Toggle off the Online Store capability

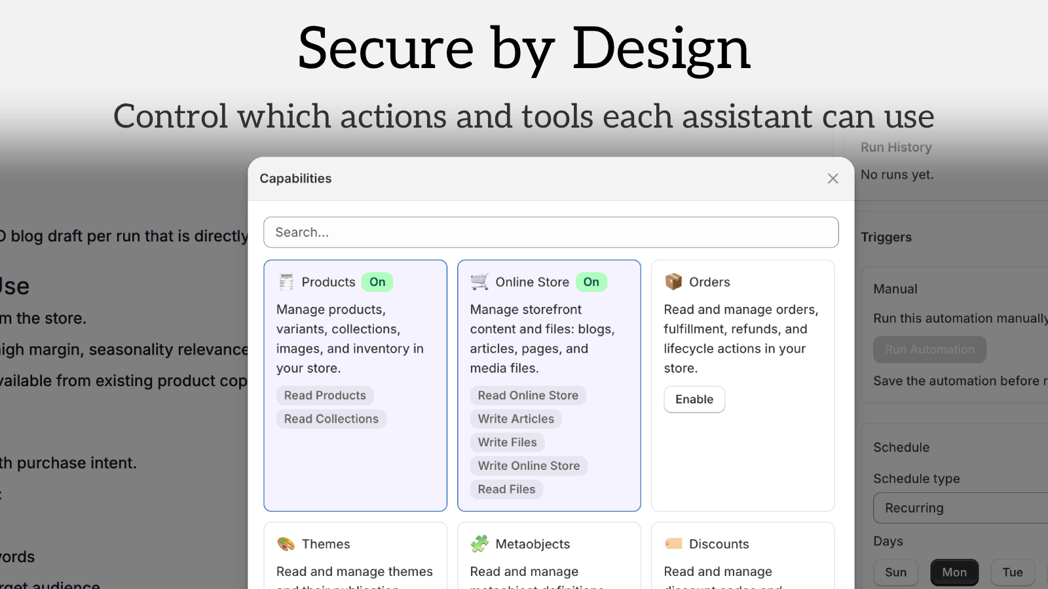591,281
